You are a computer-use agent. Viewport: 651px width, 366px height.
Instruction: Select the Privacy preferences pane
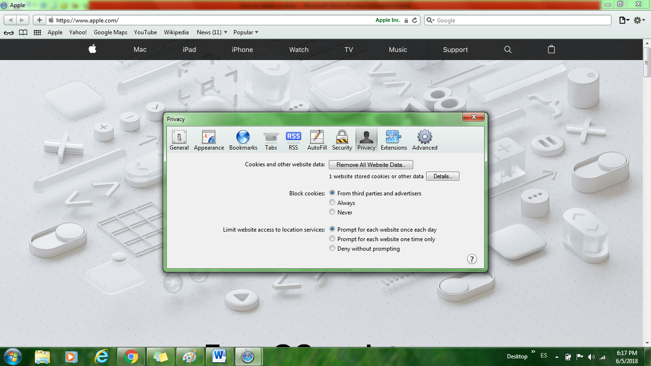click(366, 141)
